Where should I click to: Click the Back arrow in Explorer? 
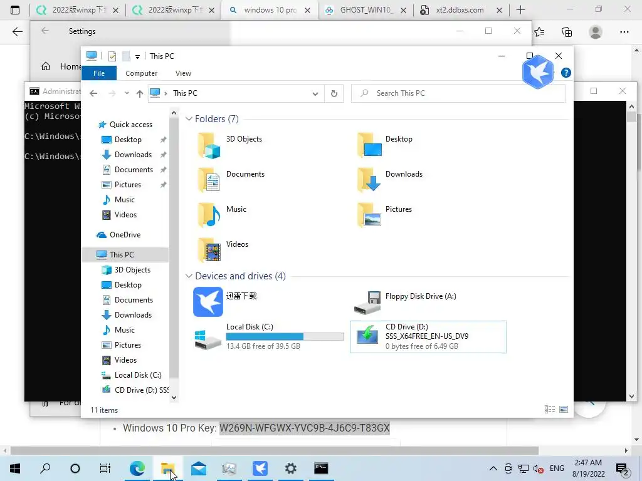[93, 94]
